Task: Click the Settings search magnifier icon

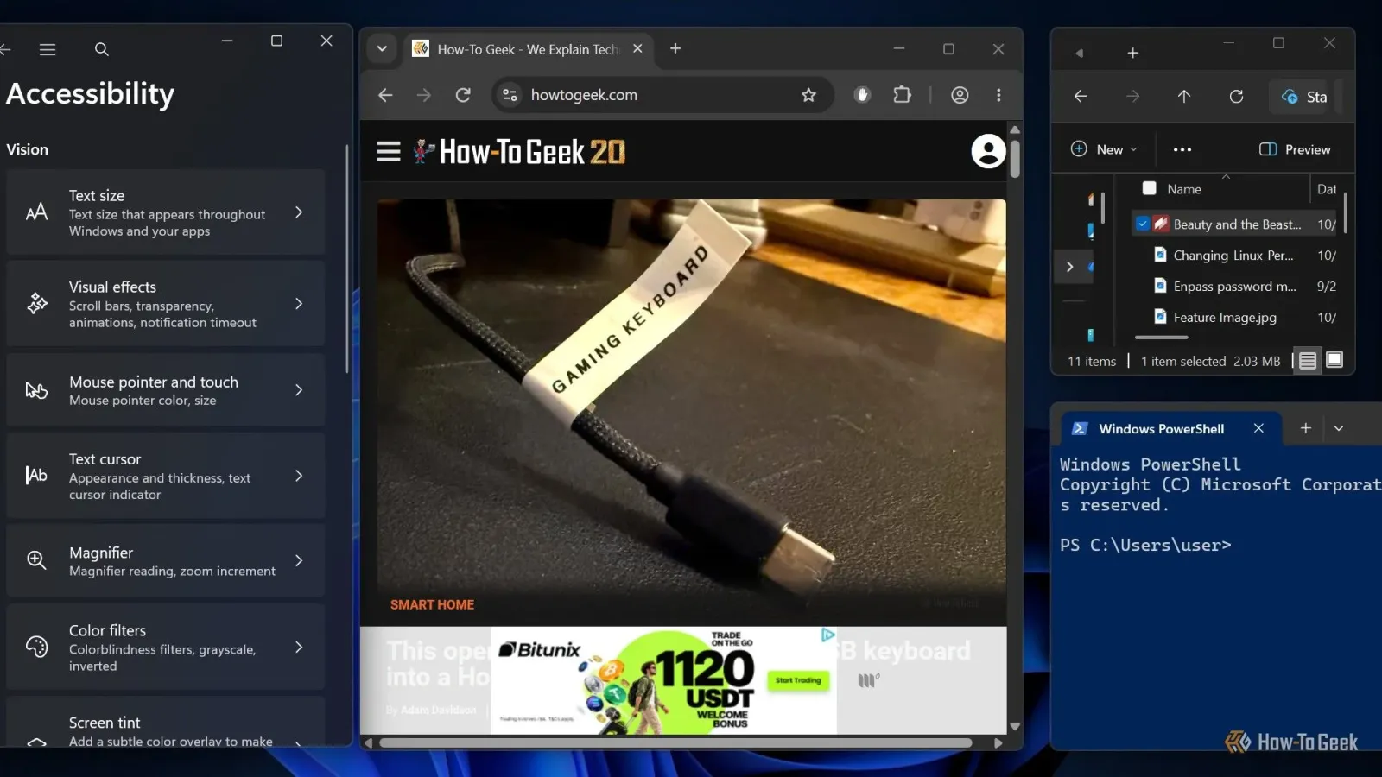Action: [x=102, y=50]
